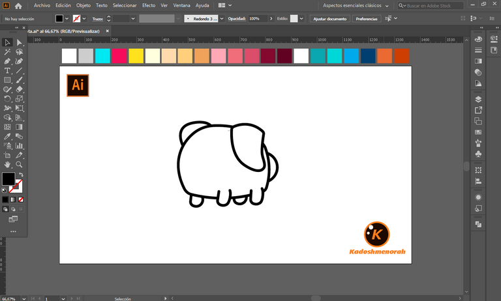Viewport: 501px width, 301px height.
Task: Open the Symbols panel club icon
Action: (x=478, y=154)
